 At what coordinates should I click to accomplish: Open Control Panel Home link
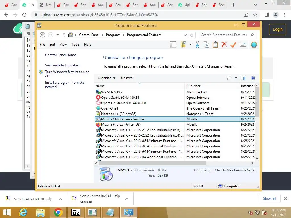tap(61, 55)
